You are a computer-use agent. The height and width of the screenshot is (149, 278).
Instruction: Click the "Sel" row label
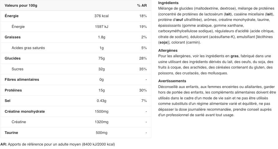(8, 101)
